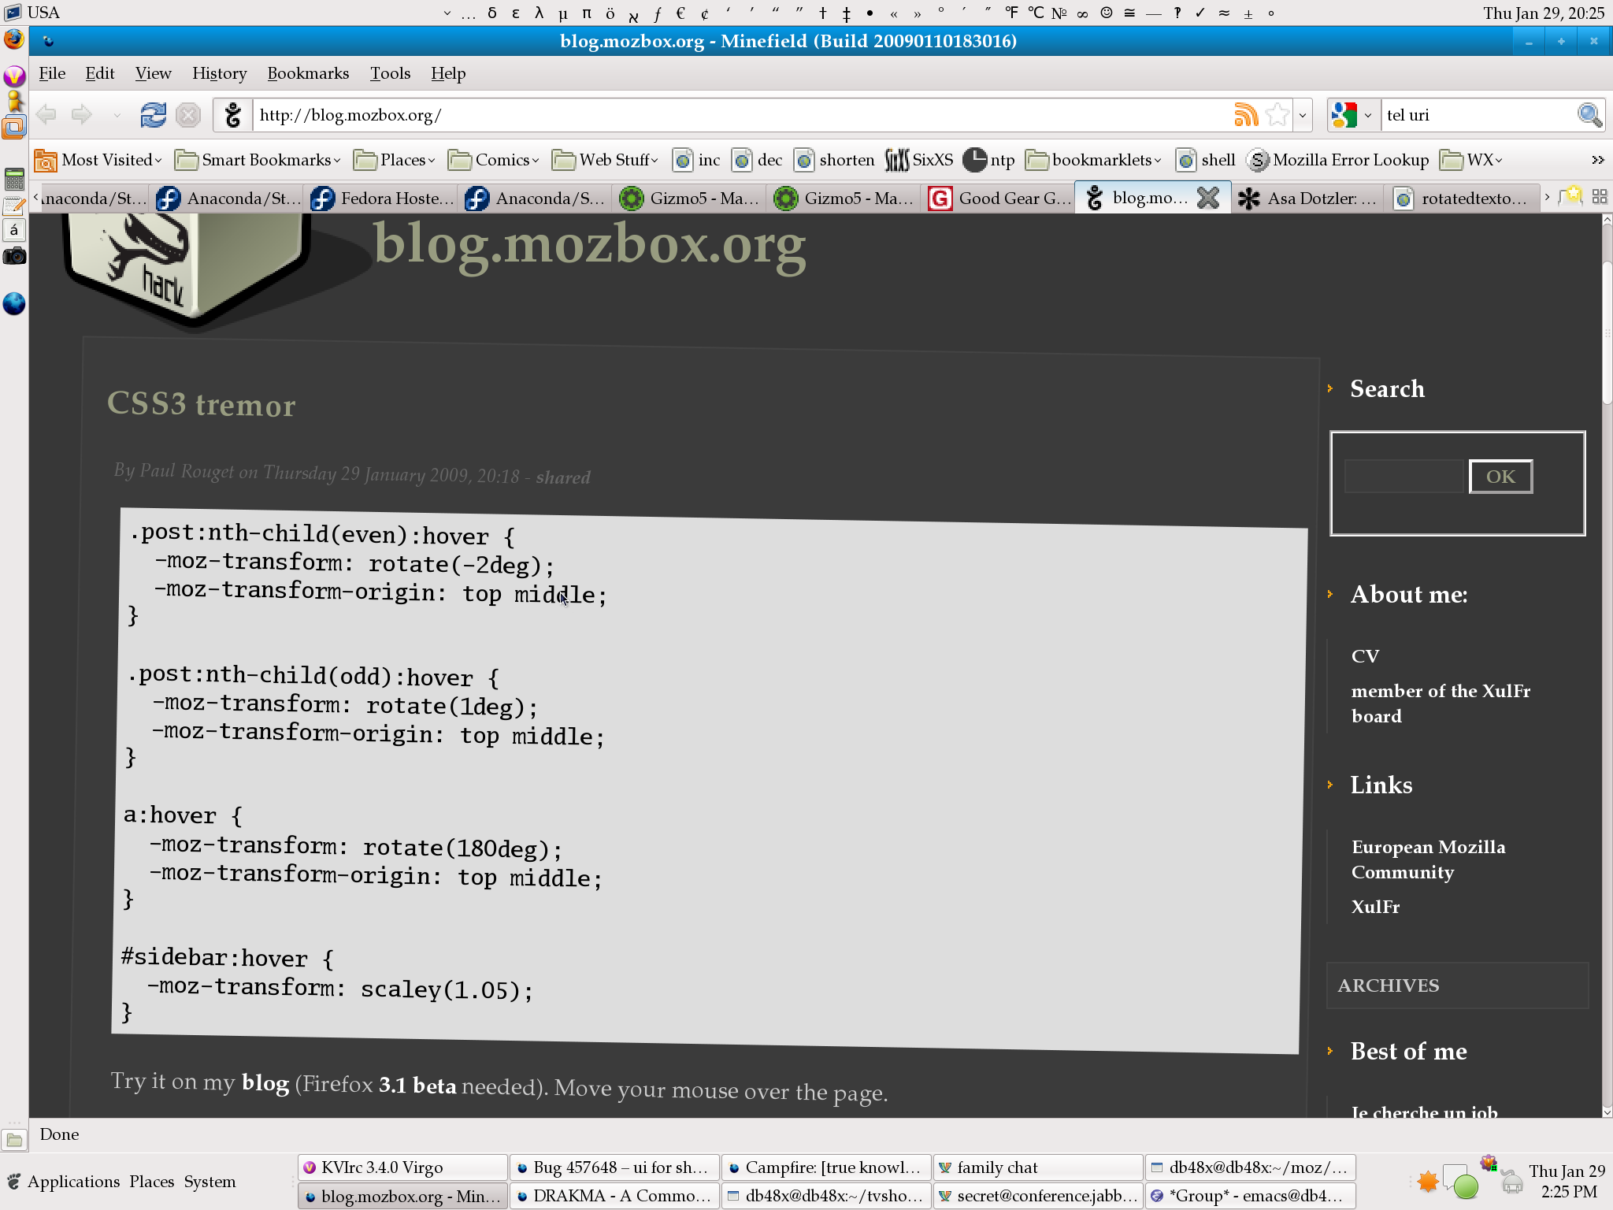Open the CV link under About me
Screen dimensions: 1613x1210
(1365, 656)
